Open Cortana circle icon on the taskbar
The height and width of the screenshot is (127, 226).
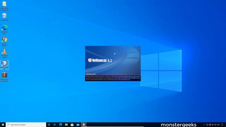coord(49,125)
